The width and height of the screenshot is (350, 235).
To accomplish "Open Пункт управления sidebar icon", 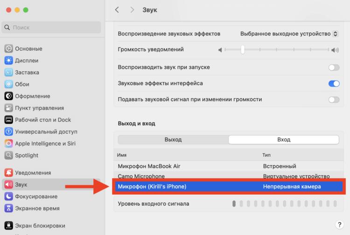I will [8, 108].
